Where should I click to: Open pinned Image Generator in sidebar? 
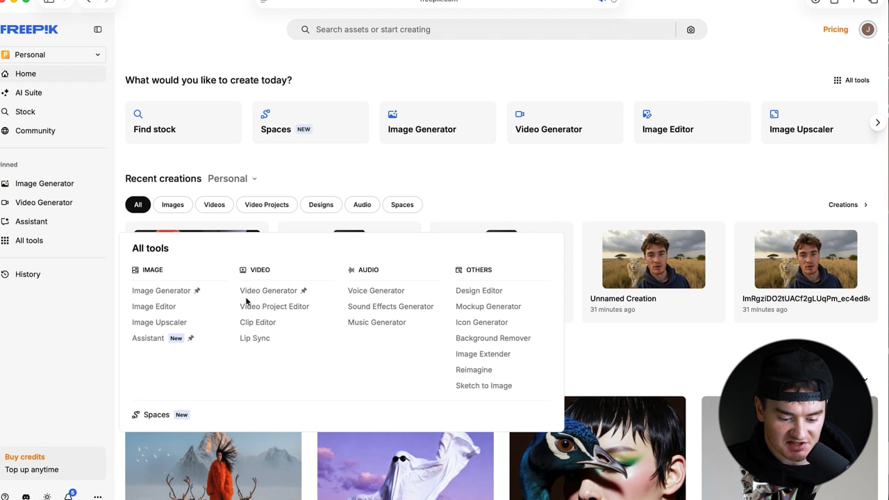53,183
